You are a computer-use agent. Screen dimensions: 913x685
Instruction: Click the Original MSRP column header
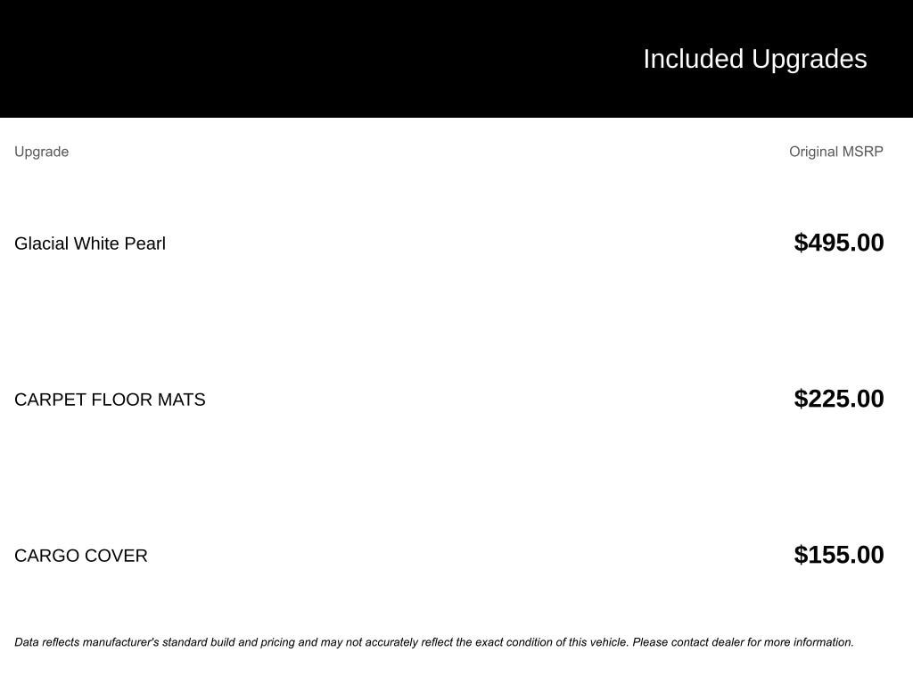click(835, 152)
